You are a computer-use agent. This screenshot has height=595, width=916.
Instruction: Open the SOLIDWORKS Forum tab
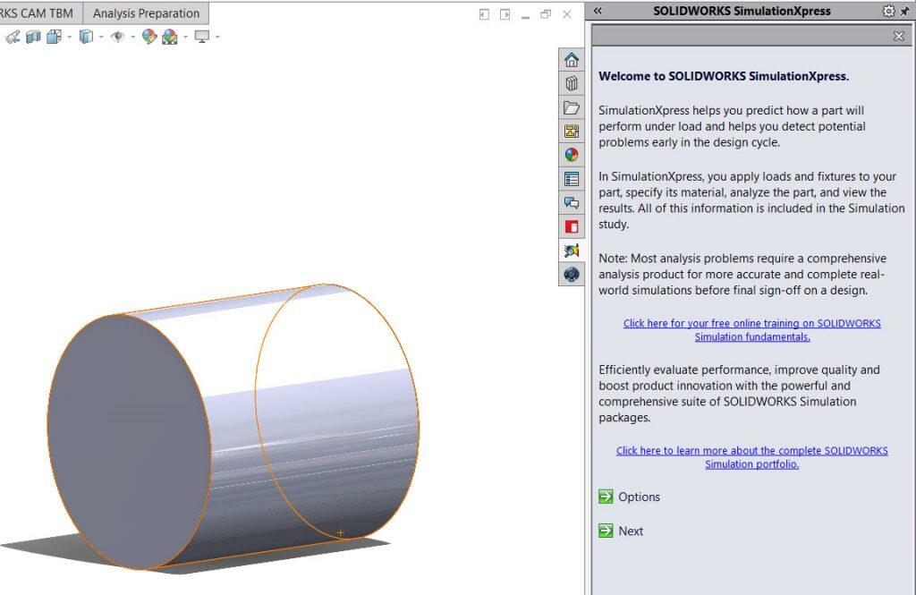[x=572, y=203]
